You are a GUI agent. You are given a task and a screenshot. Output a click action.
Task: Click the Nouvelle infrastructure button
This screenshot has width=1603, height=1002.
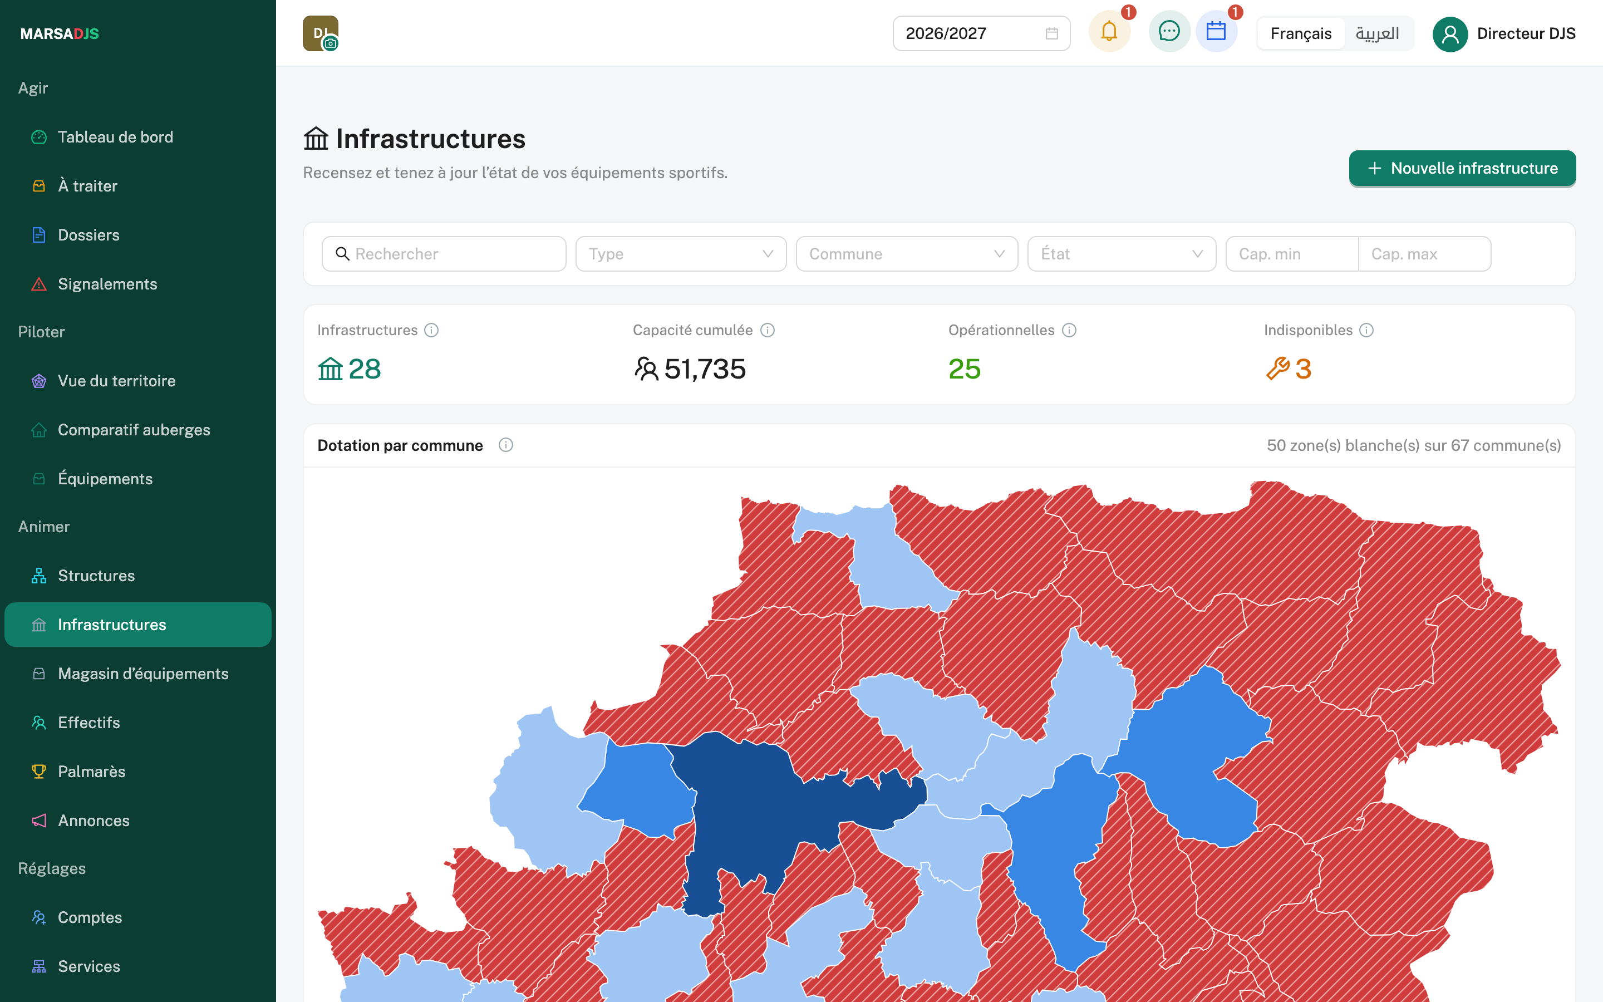coord(1462,168)
